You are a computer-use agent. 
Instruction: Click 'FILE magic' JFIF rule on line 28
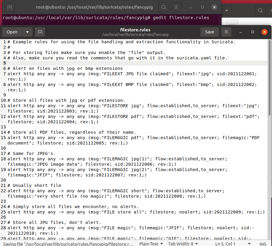[x=131, y=230]
